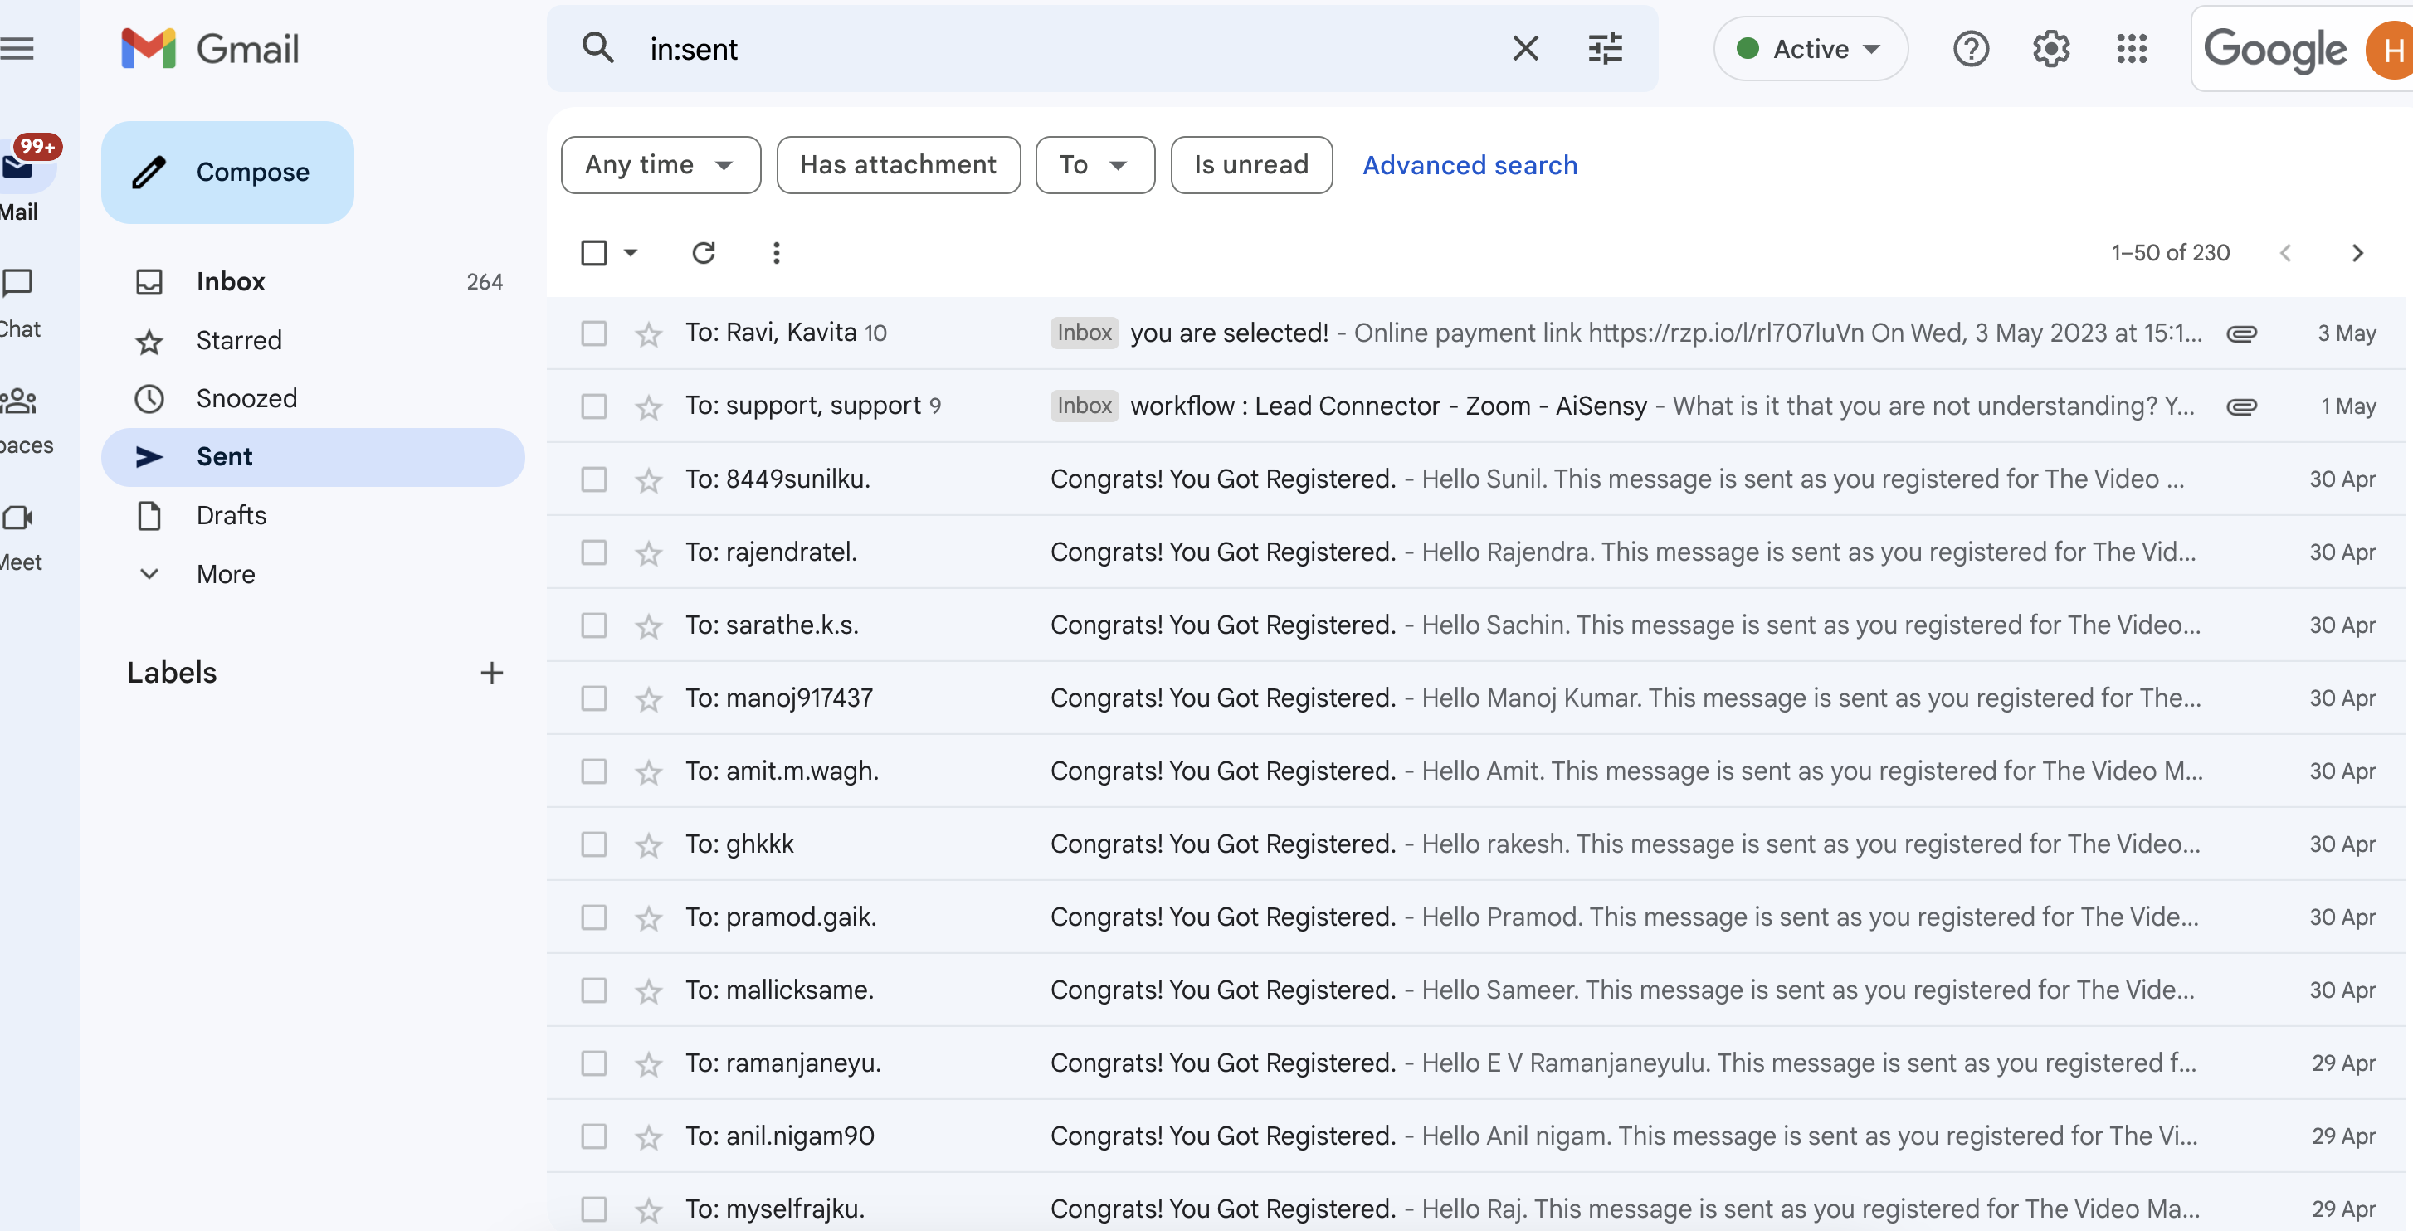The image size is (2413, 1231).
Task: Open the select options arrow beside checkbox
Action: (631, 253)
